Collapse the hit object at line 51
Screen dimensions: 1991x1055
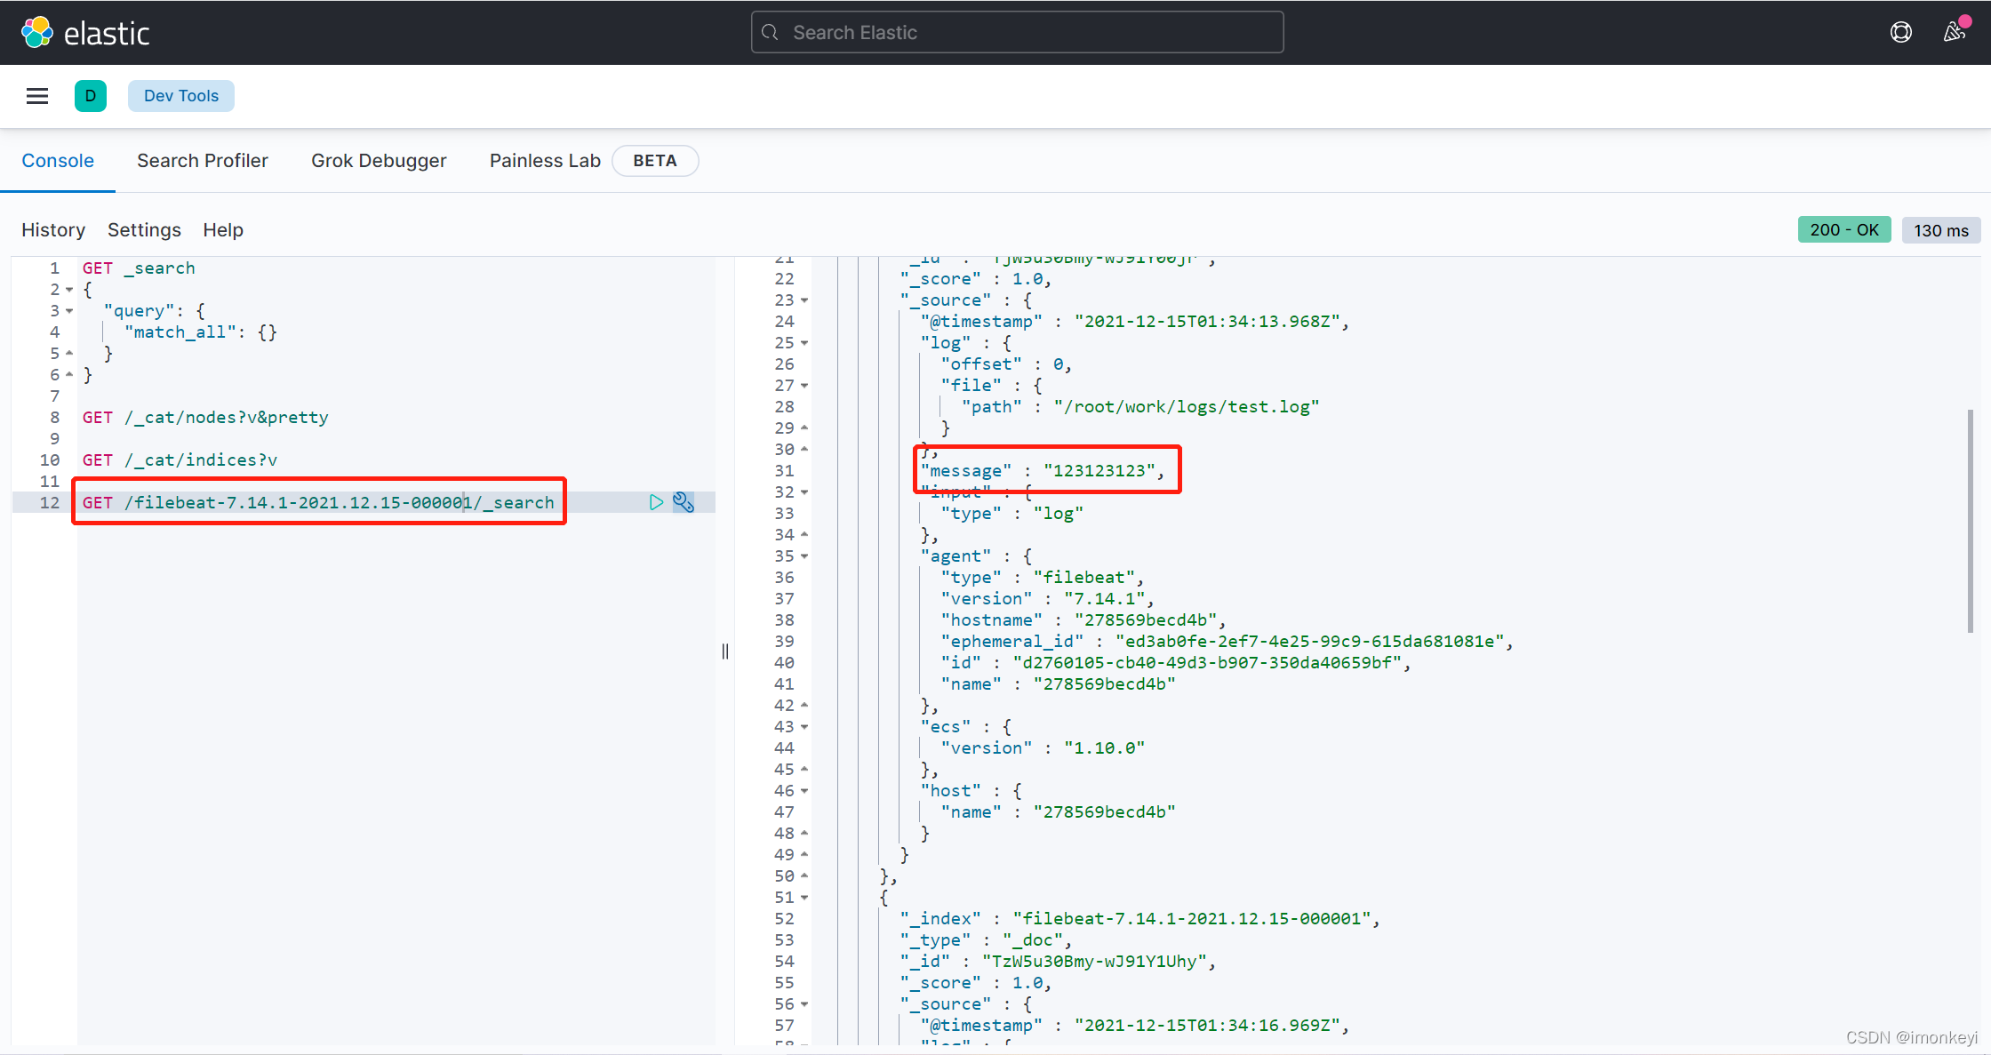(804, 898)
